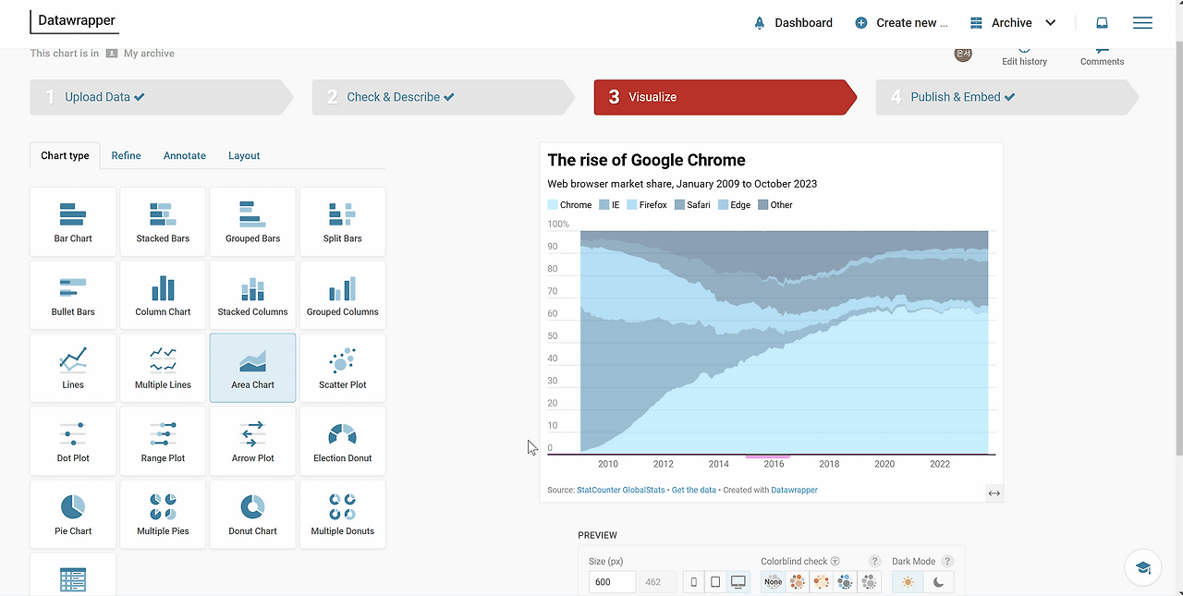Switch preview to tablet size
The height and width of the screenshot is (596, 1183).
tap(715, 582)
